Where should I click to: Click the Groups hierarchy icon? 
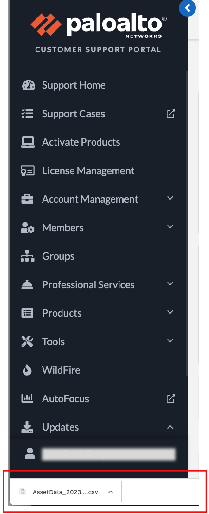pos(27,256)
